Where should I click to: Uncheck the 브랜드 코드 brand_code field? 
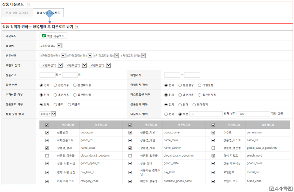pos(213,181)
